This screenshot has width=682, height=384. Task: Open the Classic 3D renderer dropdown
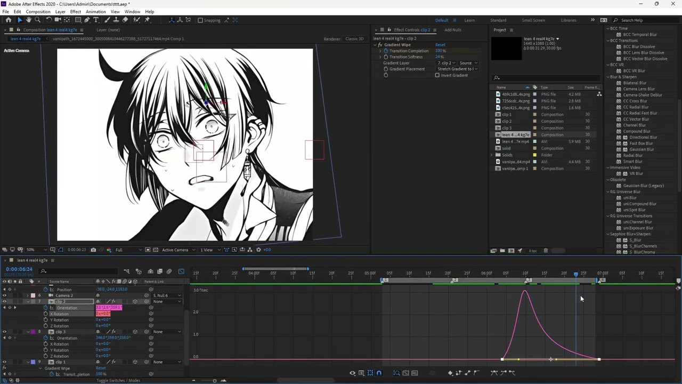(x=355, y=39)
